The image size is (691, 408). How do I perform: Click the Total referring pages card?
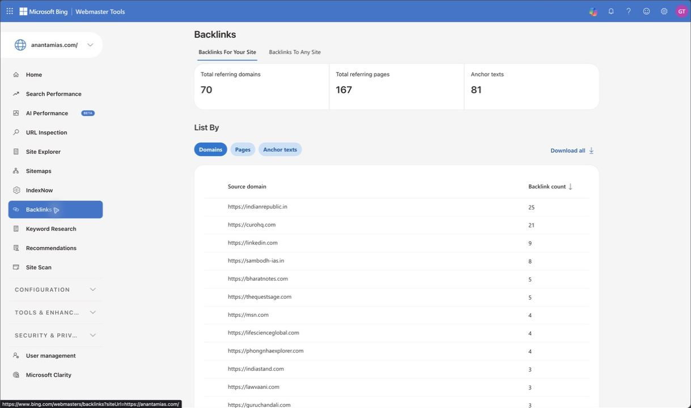397,87
